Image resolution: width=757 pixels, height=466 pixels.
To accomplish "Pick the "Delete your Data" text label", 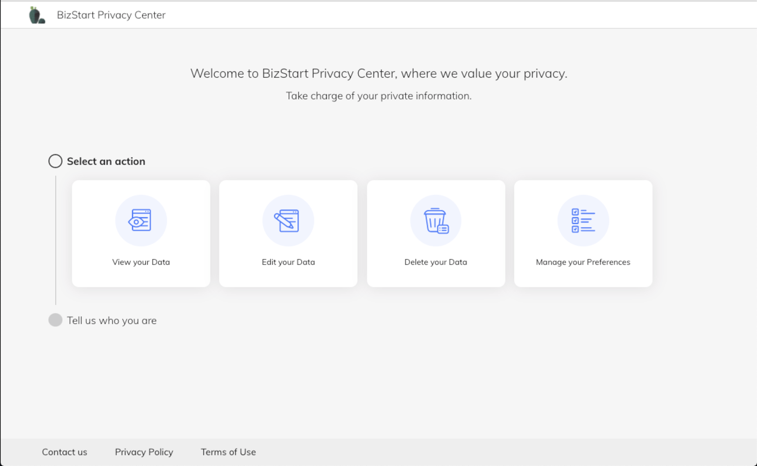I will [436, 262].
